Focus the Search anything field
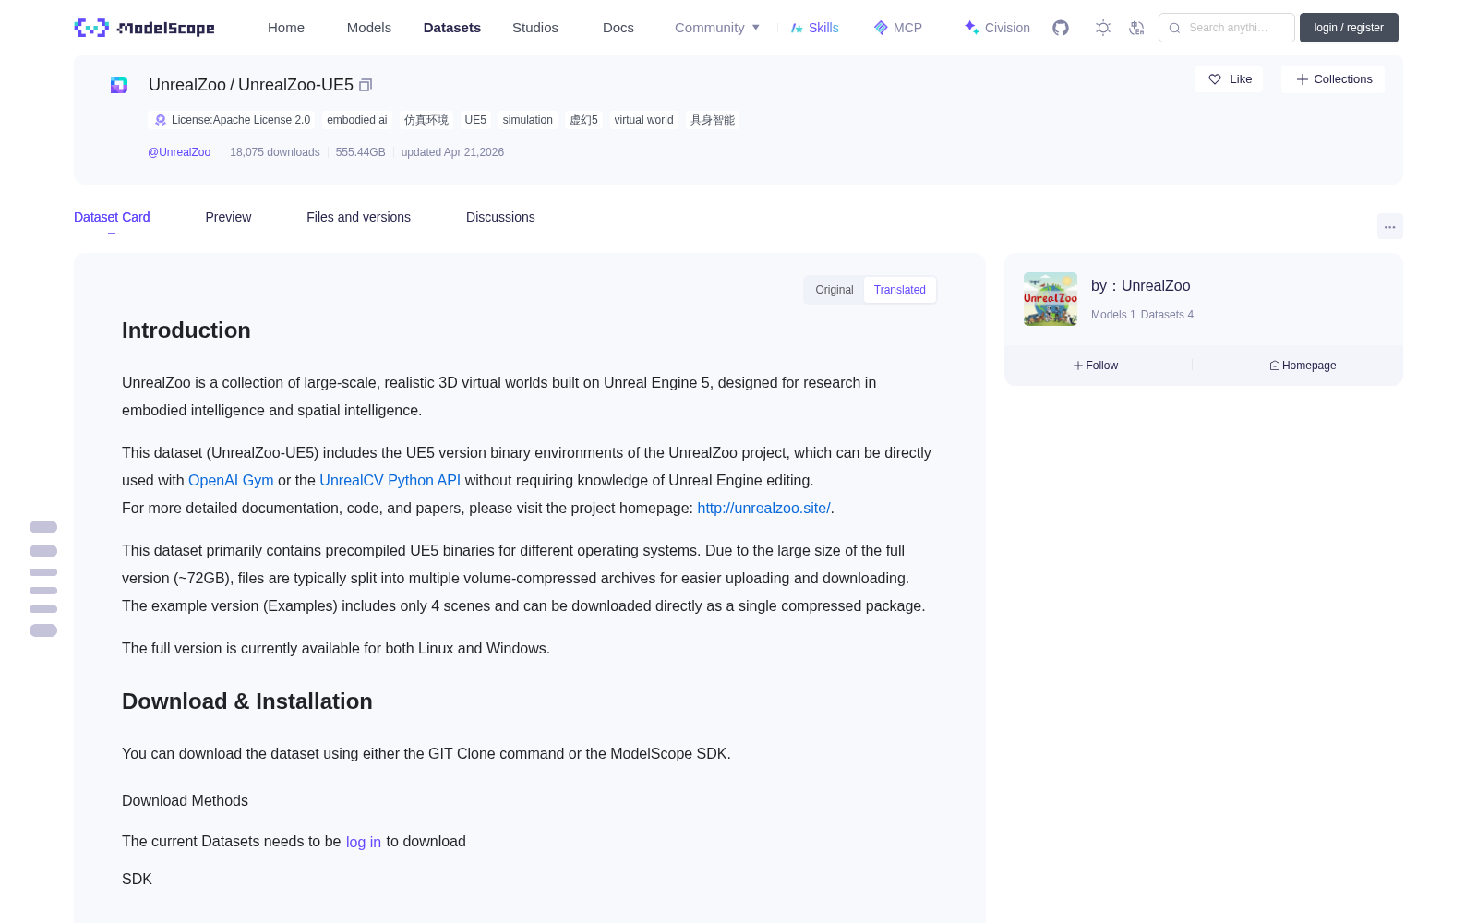 tap(1227, 28)
